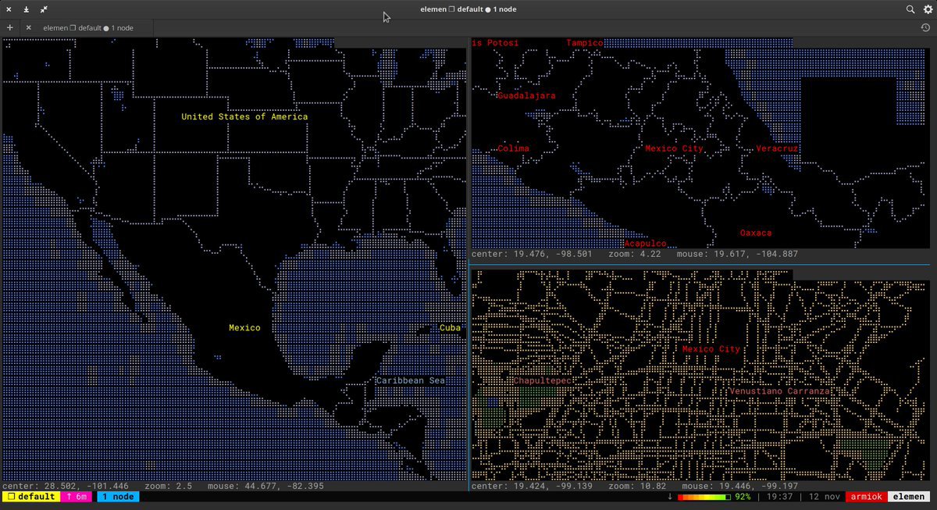
Task: Click the 'United States of America' map label
Action: (x=244, y=116)
